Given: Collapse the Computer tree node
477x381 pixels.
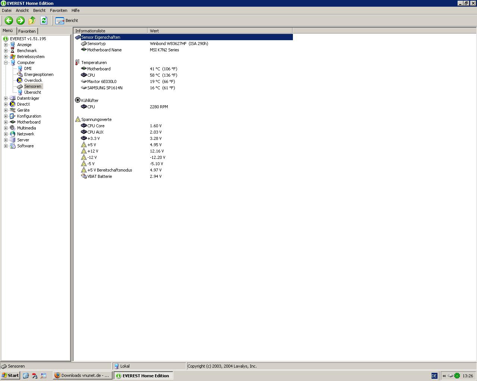Looking at the screenshot, I should (6, 63).
